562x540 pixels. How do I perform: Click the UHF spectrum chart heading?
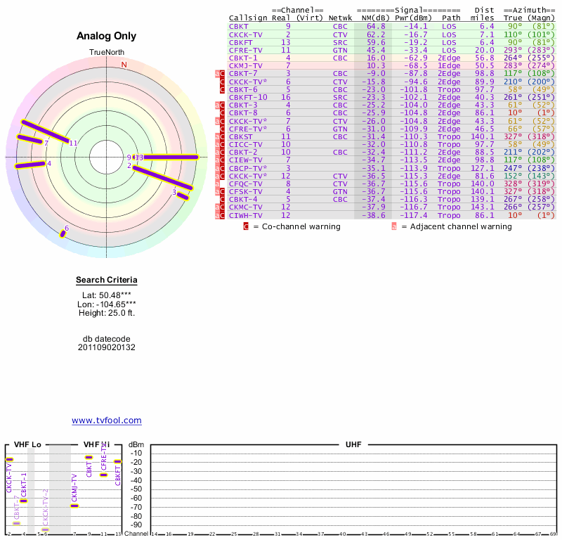[x=353, y=445]
